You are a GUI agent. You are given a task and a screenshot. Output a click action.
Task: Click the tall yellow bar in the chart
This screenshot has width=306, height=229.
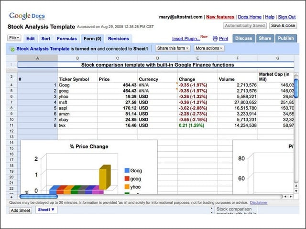click(105, 177)
